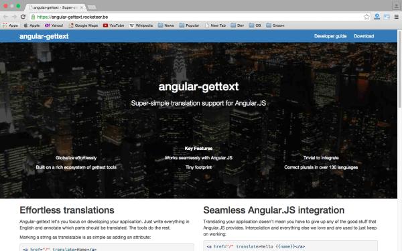Click 'Built on a rich ecosystem of gettext tools'
402x251 pixels.
point(76,167)
